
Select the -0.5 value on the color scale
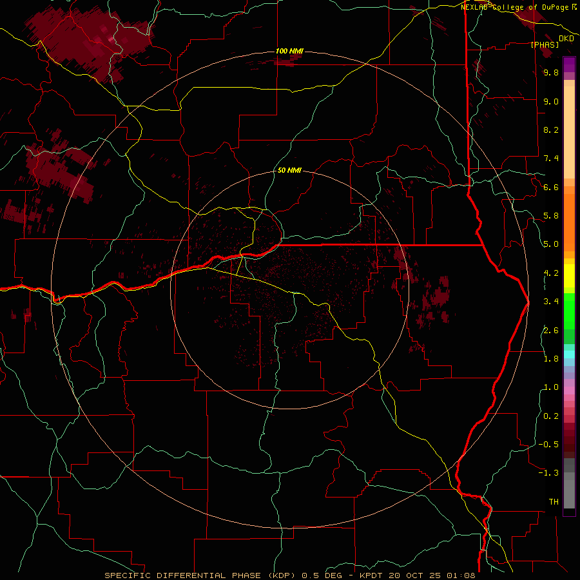pyautogui.click(x=548, y=444)
